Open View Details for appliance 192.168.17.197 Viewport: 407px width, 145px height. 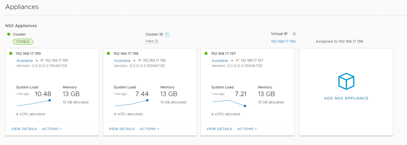(x=219, y=129)
